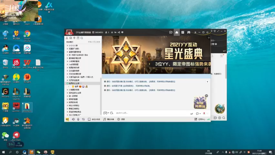Click the circular target icon in rear window

point(220,118)
